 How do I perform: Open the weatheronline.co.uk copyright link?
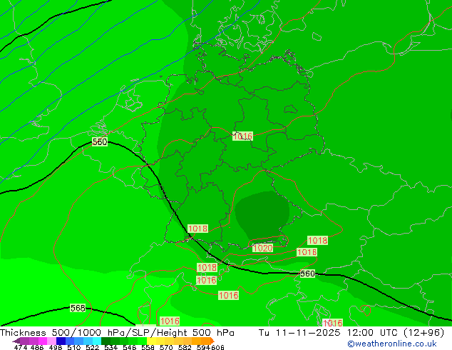pos(392,344)
